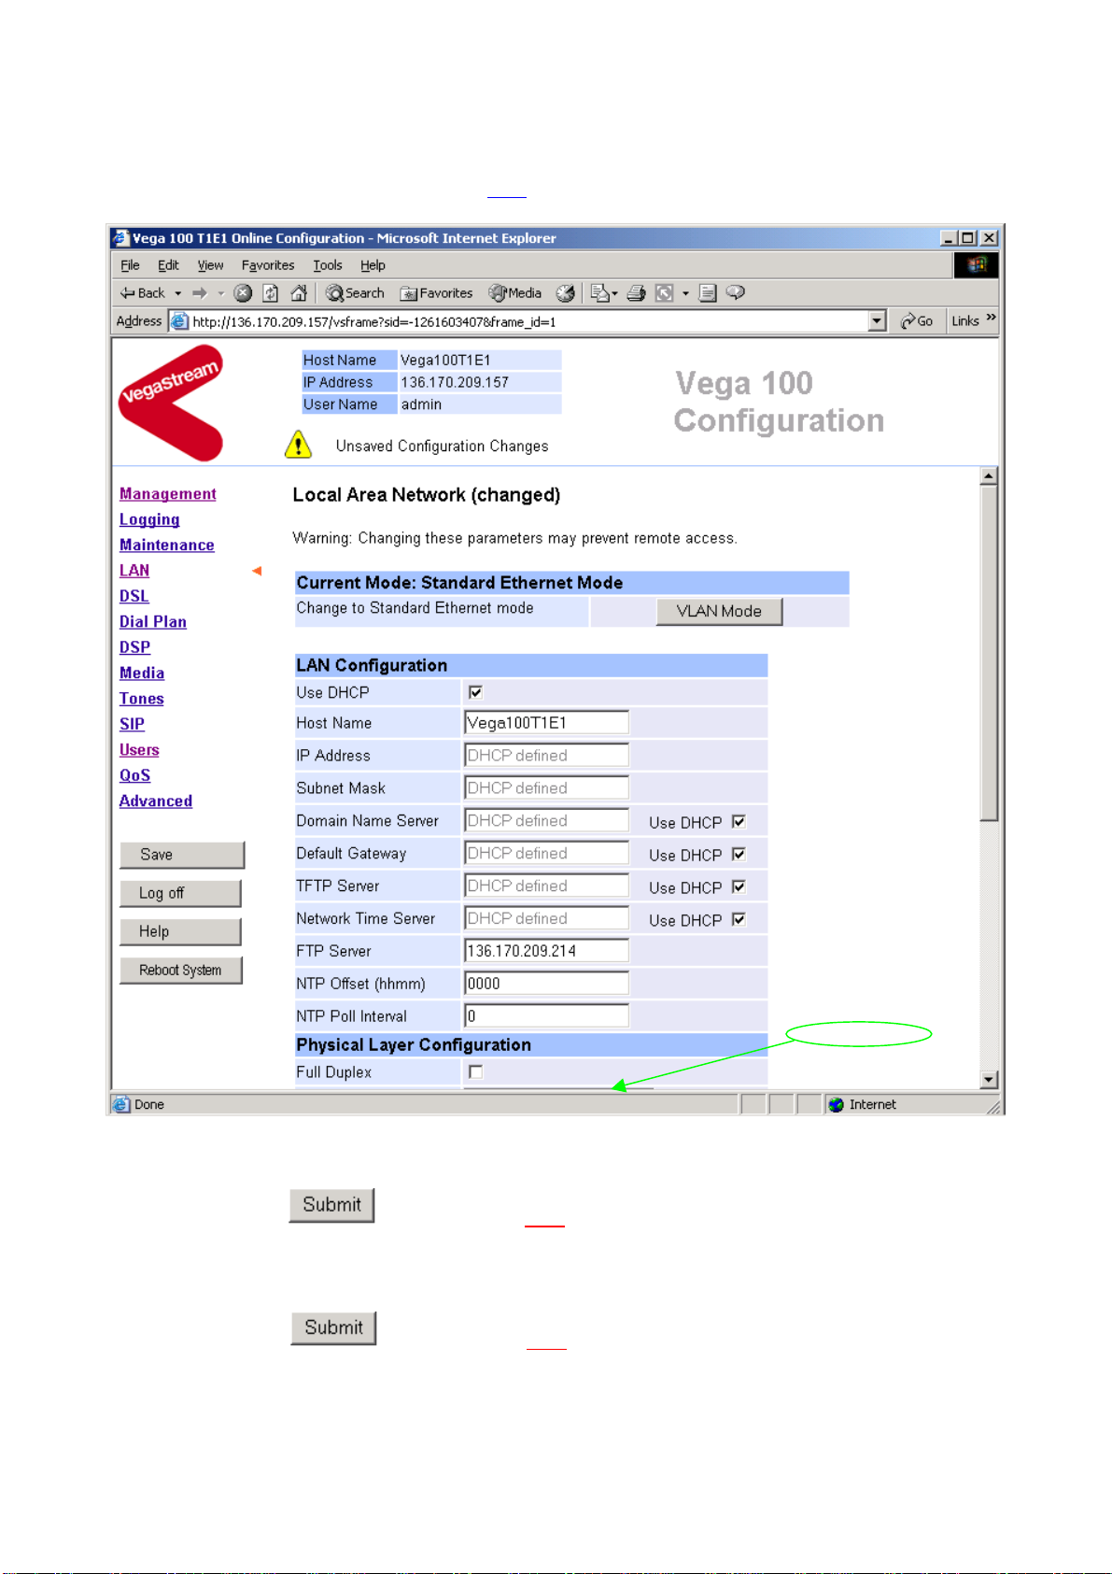Open the Media pane from the toolbar
Image resolution: width=1112 pixels, height=1574 pixels.
tap(514, 293)
